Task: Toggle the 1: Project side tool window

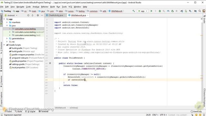Action: [x=1, y=20]
